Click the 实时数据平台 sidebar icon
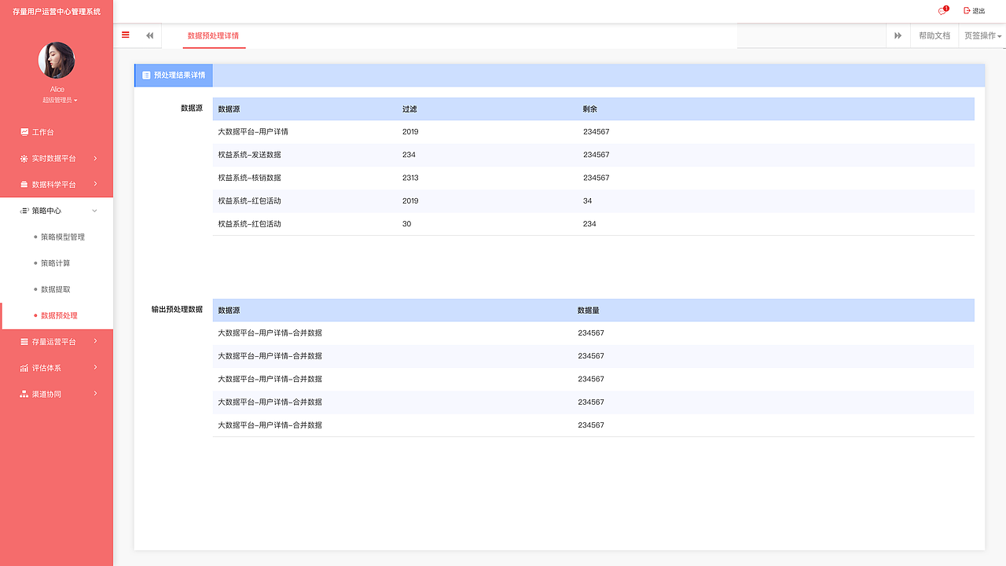1006x566 pixels. pos(24,159)
